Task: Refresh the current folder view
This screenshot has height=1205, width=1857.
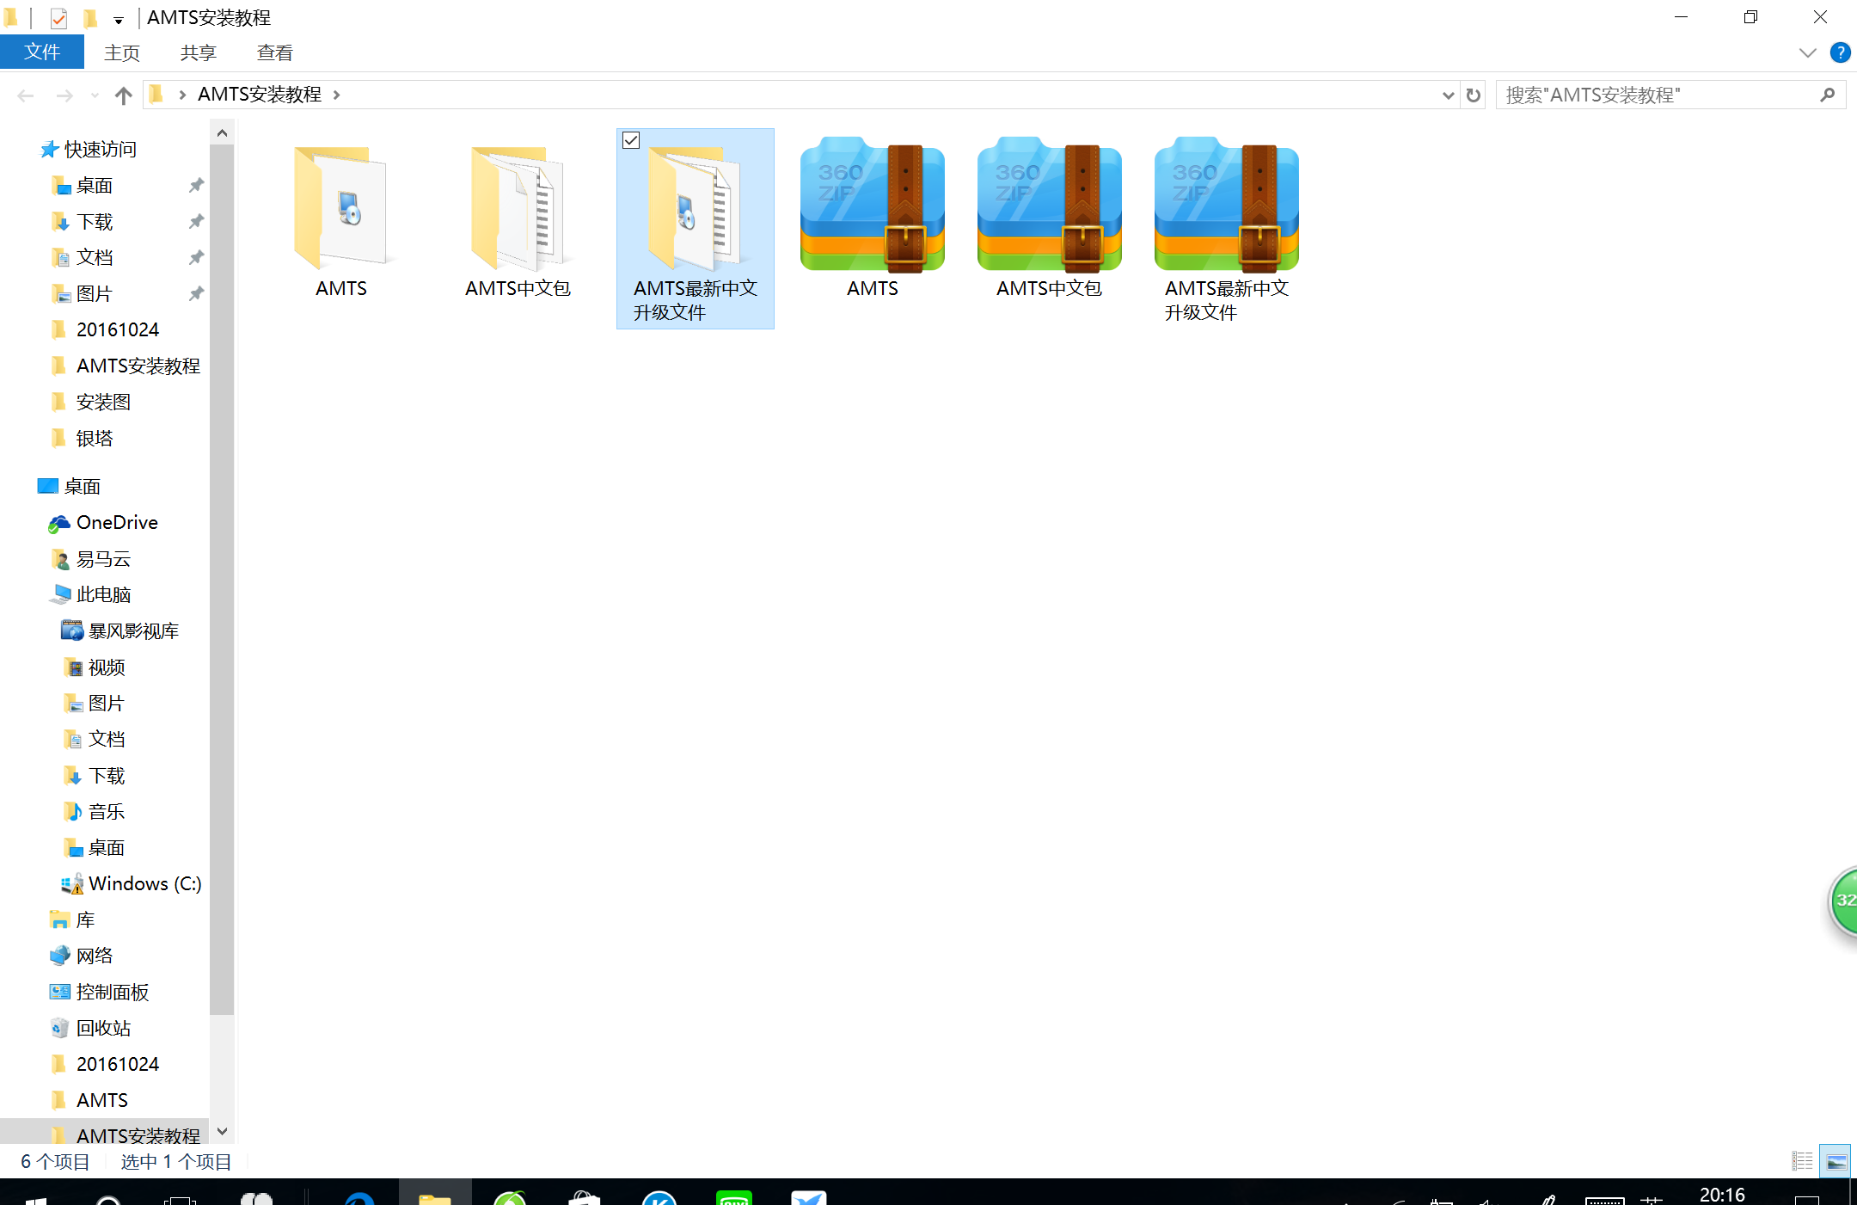Action: (x=1474, y=95)
